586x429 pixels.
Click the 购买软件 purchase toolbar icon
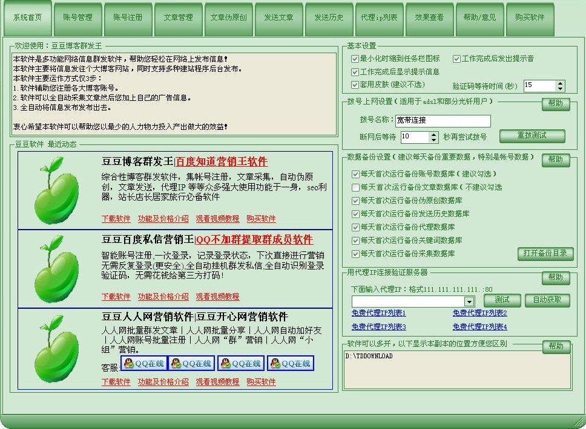pyautogui.click(x=528, y=18)
